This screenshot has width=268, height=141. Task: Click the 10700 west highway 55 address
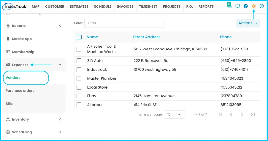(x=155, y=70)
